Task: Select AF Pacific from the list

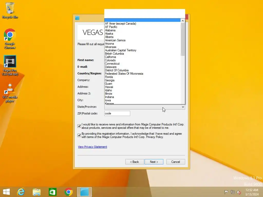Action: 142,27
